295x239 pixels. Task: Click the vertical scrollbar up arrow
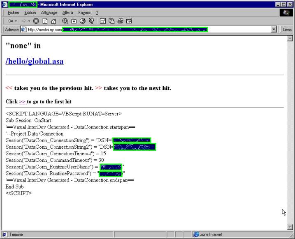pyautogui.click(x=290, y=39)
